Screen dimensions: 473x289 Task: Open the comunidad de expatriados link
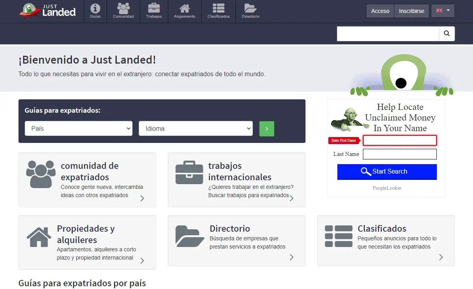pyautogui.click(x=90, y=171)
